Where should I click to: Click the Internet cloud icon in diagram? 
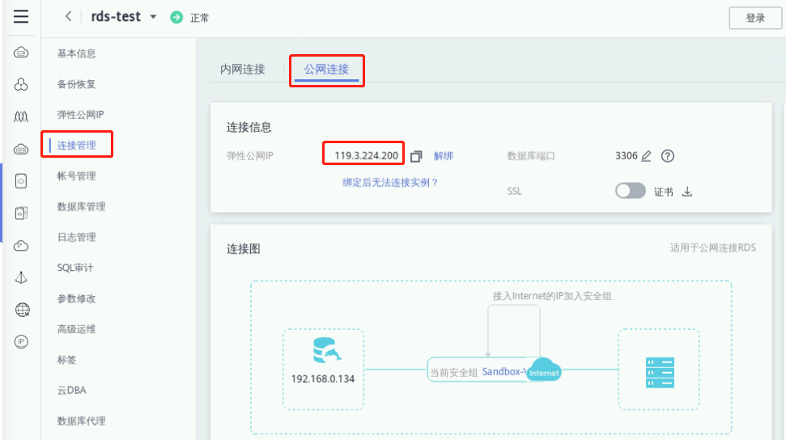click(x=544, y=370)
